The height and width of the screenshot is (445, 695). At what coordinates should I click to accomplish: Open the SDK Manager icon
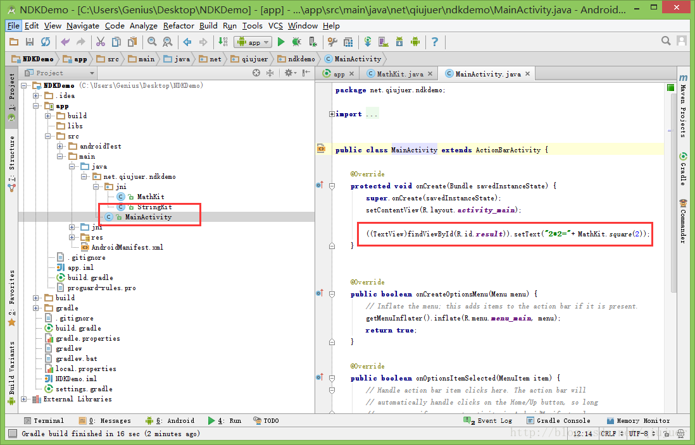tap(399, 42)
